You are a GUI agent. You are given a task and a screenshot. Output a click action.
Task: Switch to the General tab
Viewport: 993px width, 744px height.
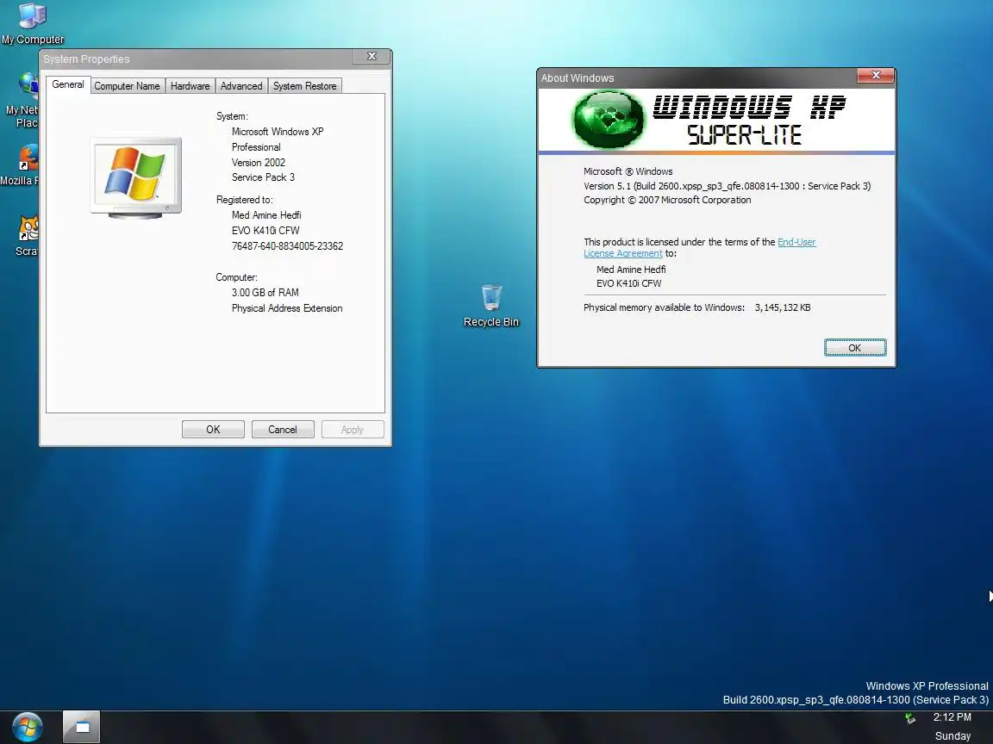68,84
